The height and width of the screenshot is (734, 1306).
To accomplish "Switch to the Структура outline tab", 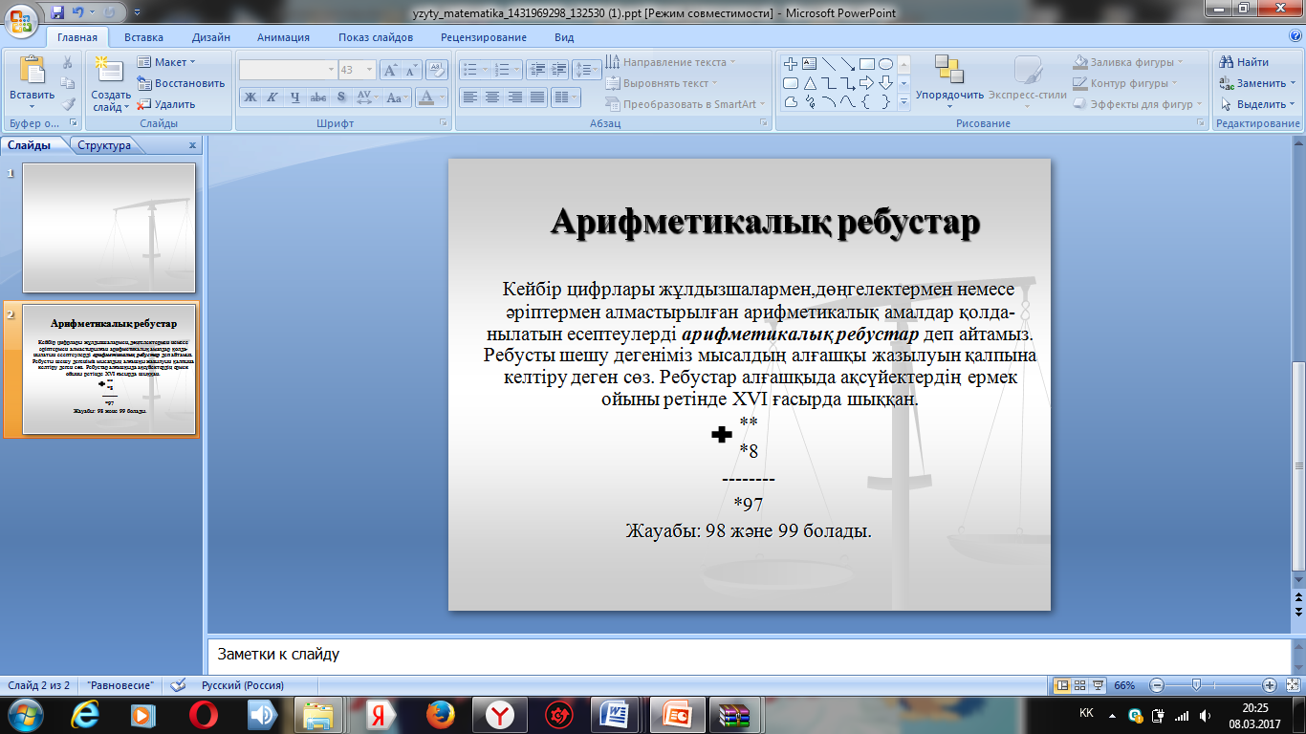I will point(104,145).
